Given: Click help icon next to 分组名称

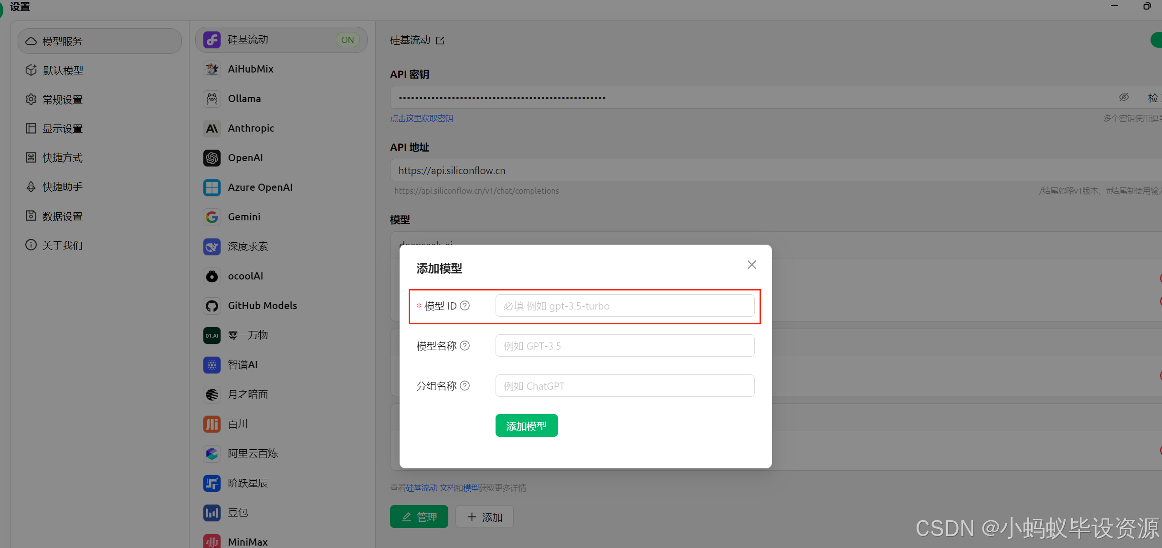Looking at the screenshot, I should (465, 386).
